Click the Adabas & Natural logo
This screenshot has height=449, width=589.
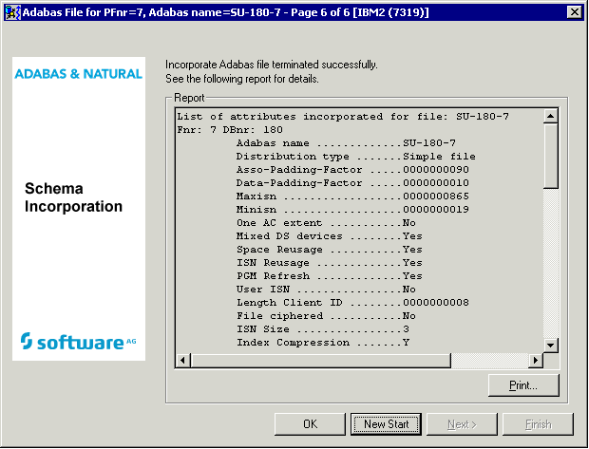(78, 73)
